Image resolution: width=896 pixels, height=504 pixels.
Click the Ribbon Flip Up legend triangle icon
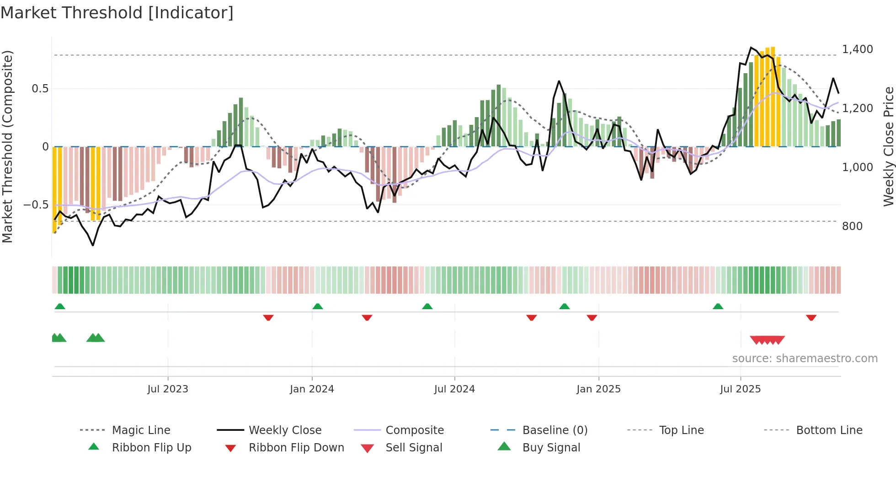coord(94,447)
